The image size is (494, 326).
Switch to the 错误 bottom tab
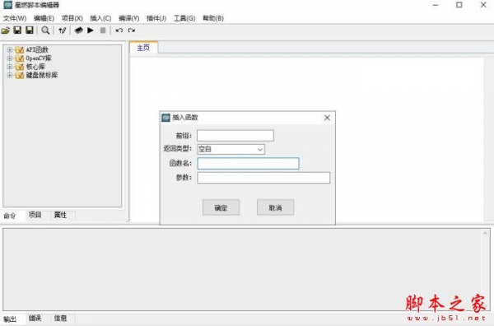click(35, 319)
